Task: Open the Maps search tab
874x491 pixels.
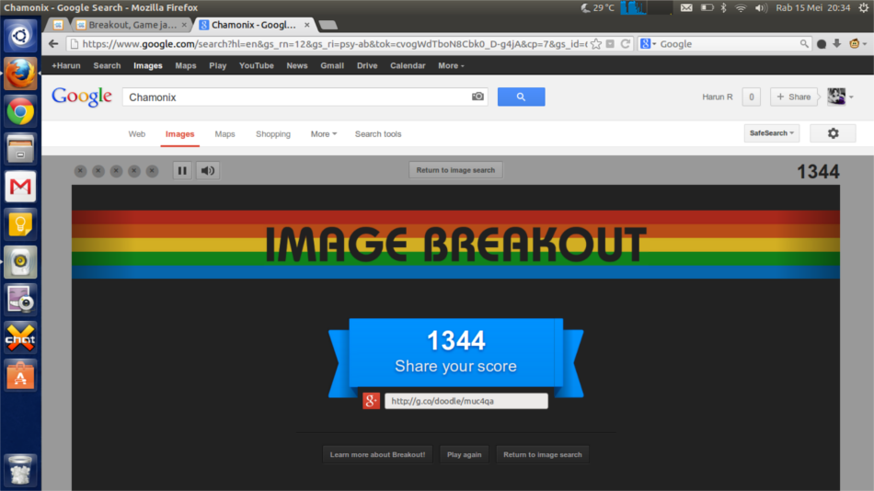Action: 224,134
